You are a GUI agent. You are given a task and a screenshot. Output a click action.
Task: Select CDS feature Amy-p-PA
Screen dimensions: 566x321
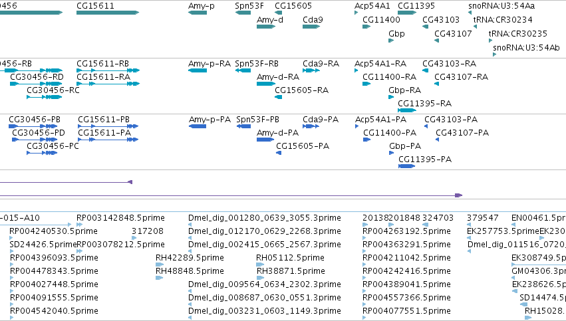pos(198,126)
